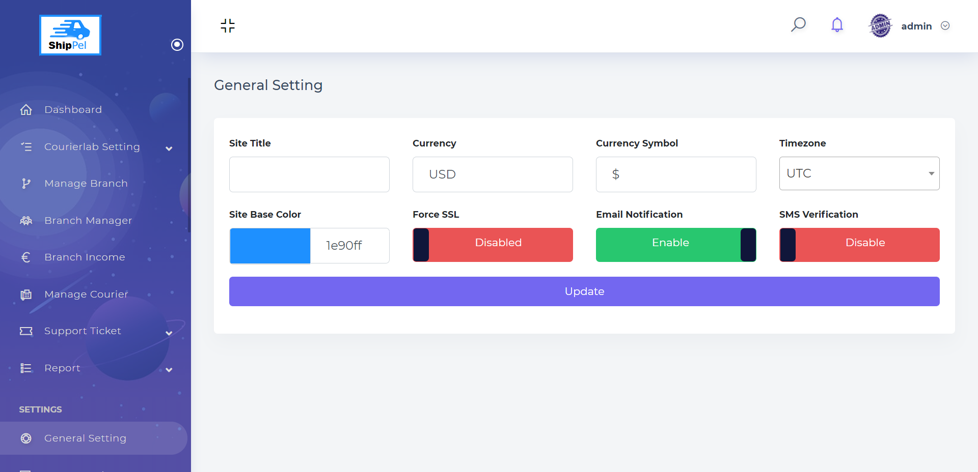978x472 pixels.
Task: Open the Manage Branch menu item
Action: tap(86, 184)
